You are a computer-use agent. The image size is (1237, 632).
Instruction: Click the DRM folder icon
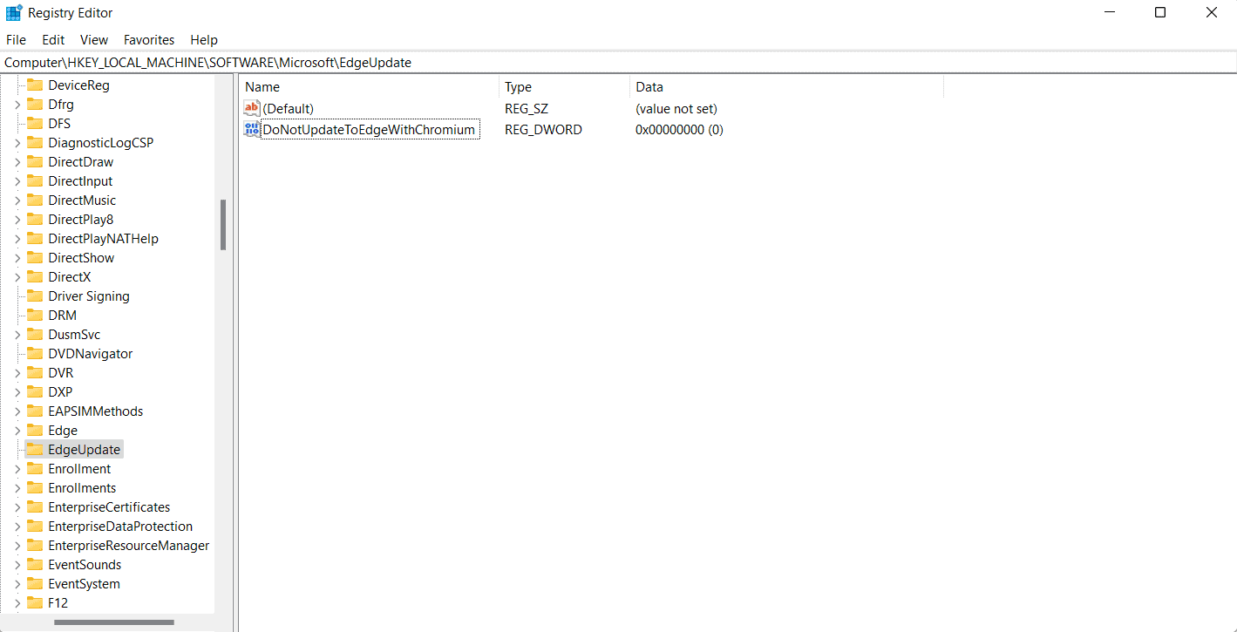[x=35, y=316]
